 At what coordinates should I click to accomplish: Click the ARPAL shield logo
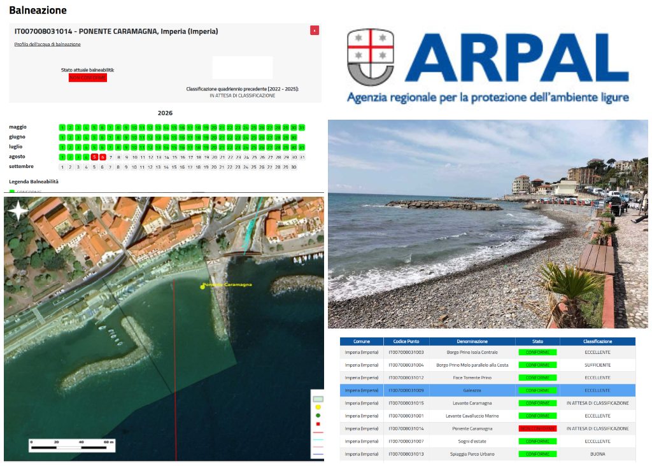coord(370,57)
